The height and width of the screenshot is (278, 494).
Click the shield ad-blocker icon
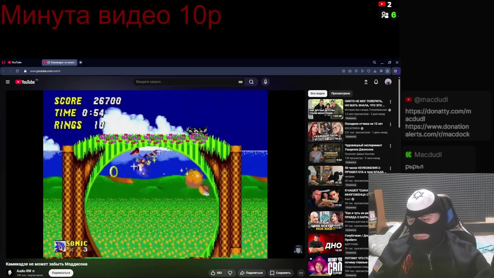click(356, 71)
